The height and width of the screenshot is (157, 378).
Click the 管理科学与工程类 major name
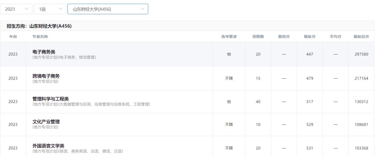pyautogui.click(x=51, y=99)
